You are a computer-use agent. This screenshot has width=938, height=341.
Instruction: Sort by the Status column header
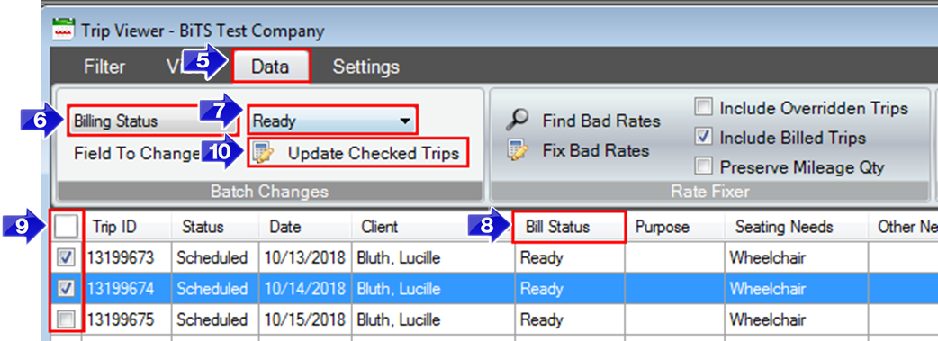pos(215,227)
